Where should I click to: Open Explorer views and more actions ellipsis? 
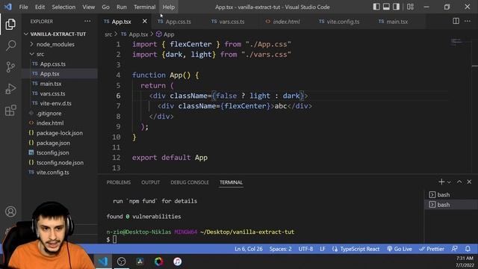pos(87,21)
